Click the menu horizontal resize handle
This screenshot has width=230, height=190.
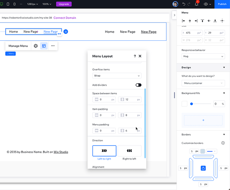click(x=59, y=34)
